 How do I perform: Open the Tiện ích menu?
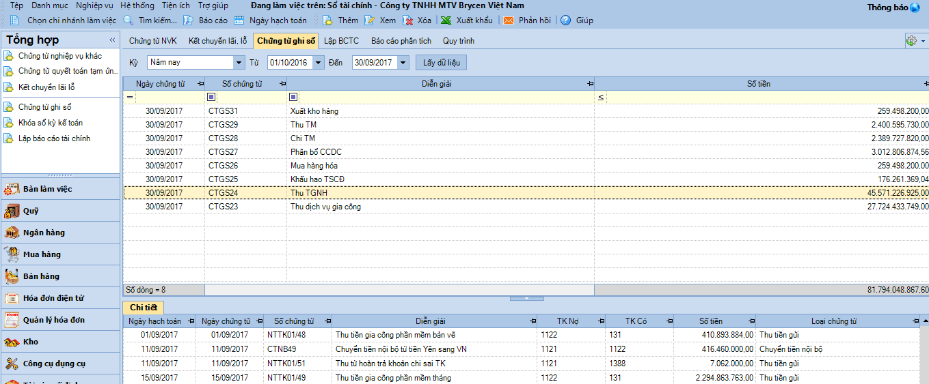coord(176,5)
